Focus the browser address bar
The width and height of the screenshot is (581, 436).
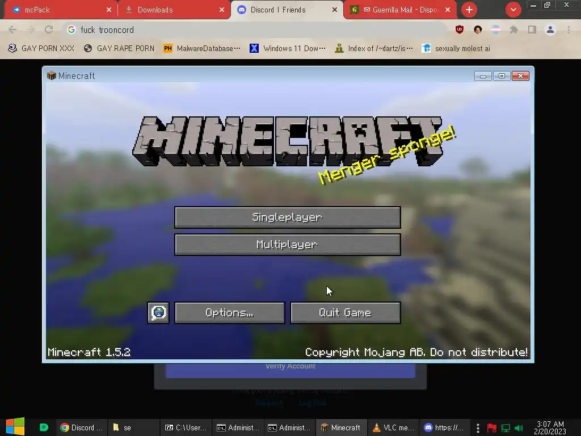[x=256, y=30]
